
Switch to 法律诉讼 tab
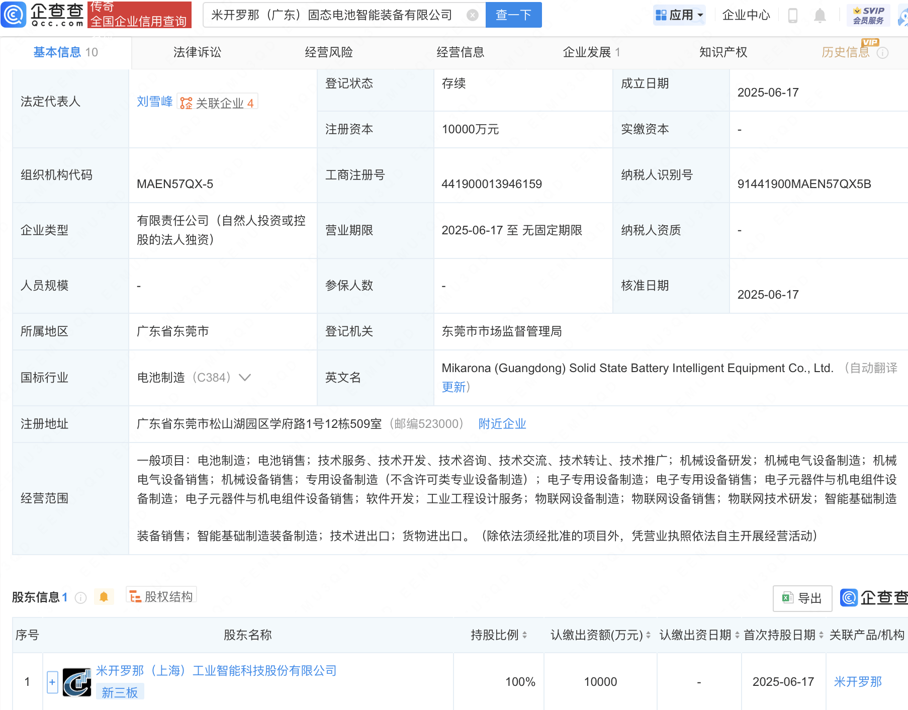pyautogui.click(x=197, y=52)
